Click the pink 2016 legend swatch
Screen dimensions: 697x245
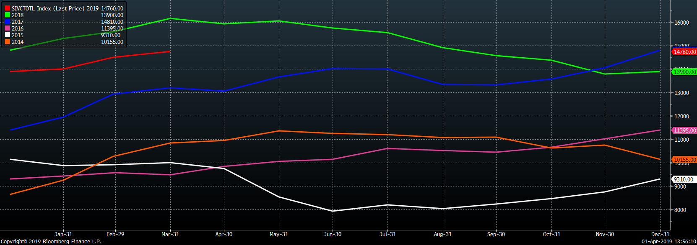pos(8,28)
